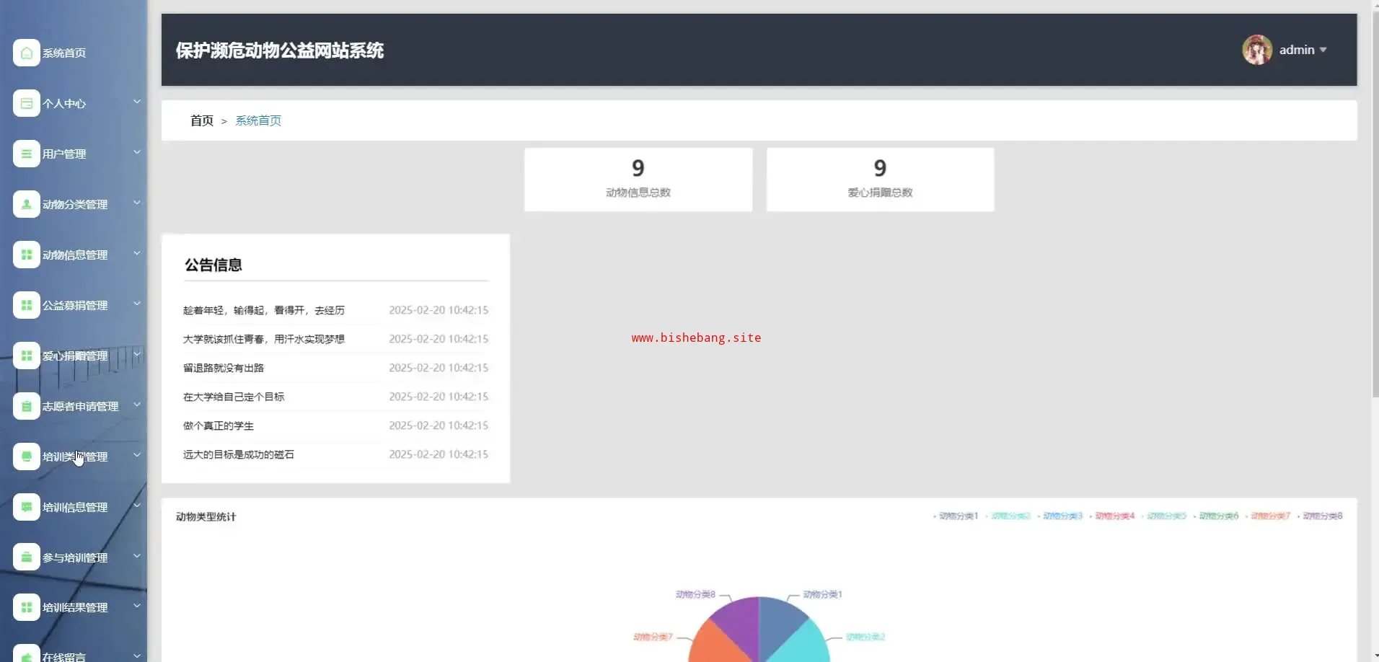Open the admin account dropdown arrow
Viewport: 1379px width, 662px height.
[x=1323, y=50]
